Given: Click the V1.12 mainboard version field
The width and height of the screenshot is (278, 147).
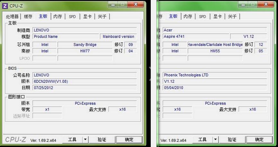Looking at the screenshot, I should (x=248, y=37).
